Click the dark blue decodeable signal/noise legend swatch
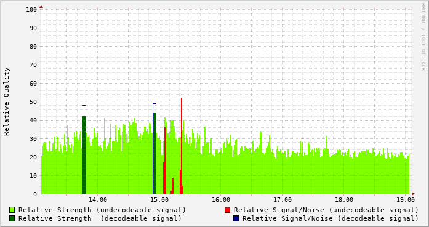The width and height of the screenshot is (429, 227). point(236,218)
